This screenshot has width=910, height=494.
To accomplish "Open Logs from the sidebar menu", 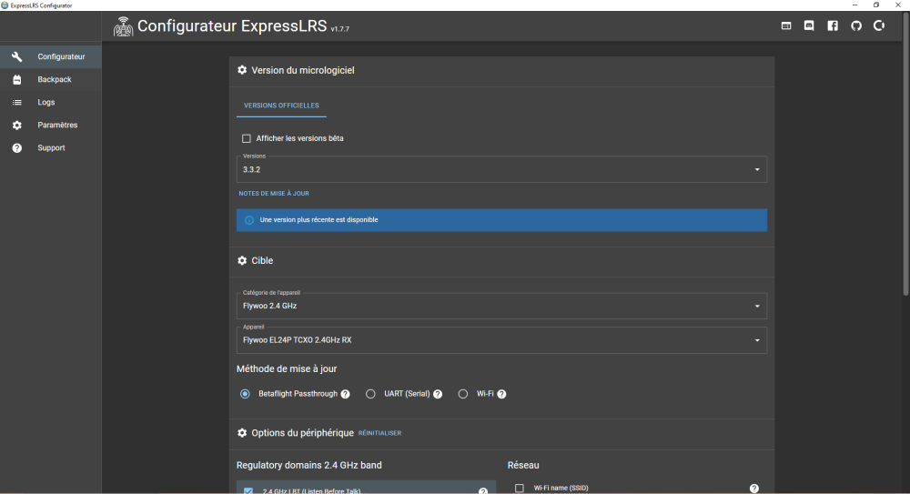I will pyautogui.click(x=46, y=103).
